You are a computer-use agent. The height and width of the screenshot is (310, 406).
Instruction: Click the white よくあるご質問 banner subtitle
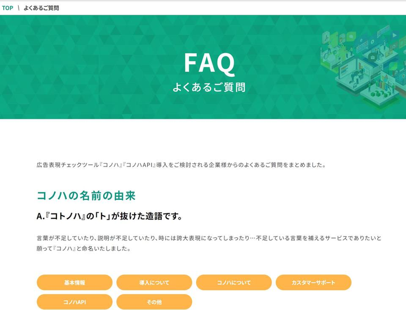[x=209, y=88]
